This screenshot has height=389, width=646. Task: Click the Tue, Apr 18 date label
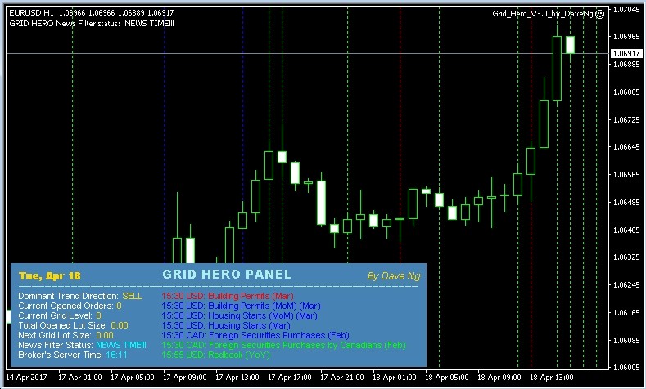50,276
